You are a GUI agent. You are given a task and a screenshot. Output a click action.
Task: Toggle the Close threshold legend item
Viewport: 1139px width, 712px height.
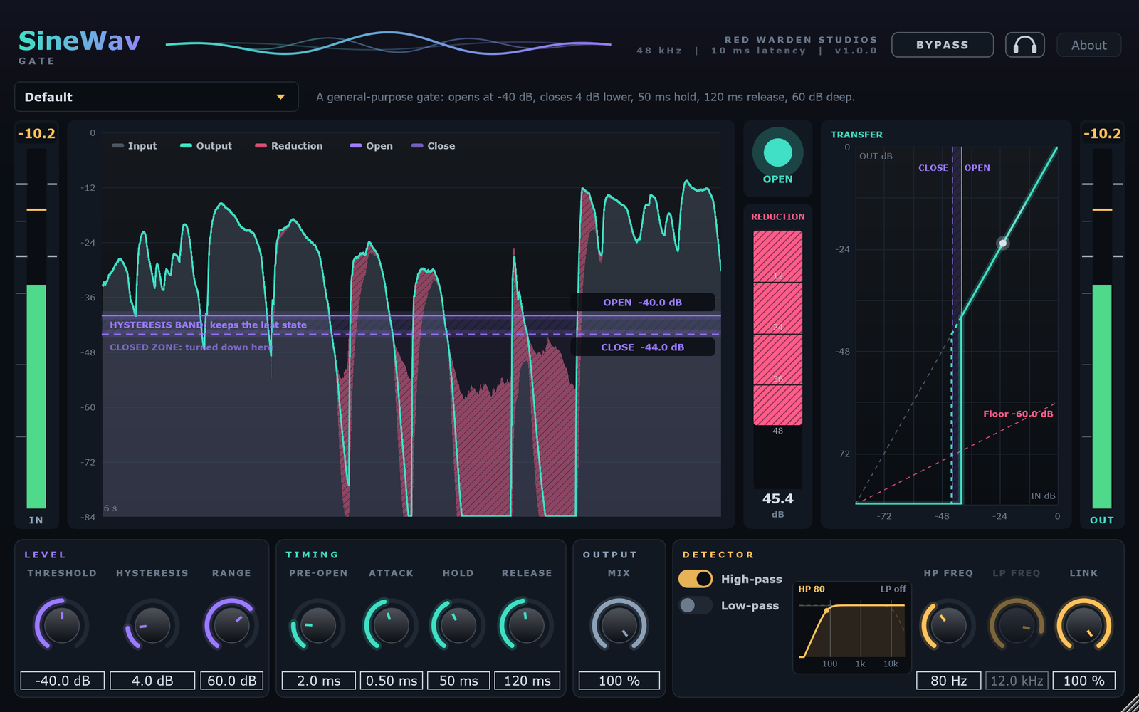click(x=433, y=146)
